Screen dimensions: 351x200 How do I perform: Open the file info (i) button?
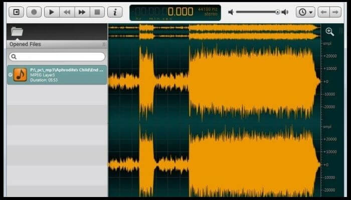coord(115,12)
